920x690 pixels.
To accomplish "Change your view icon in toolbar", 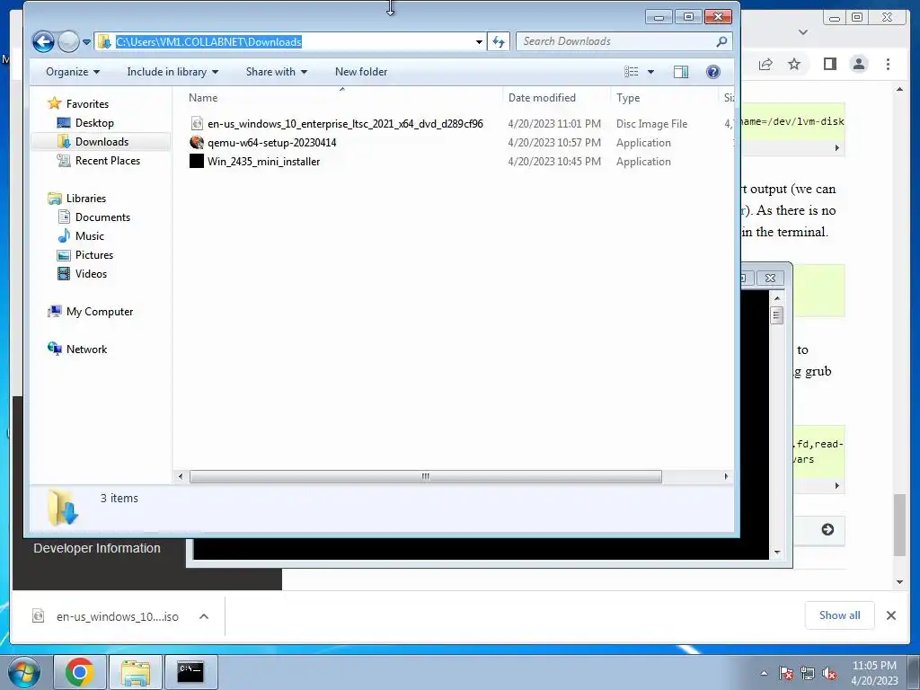I will coord(632,72).
